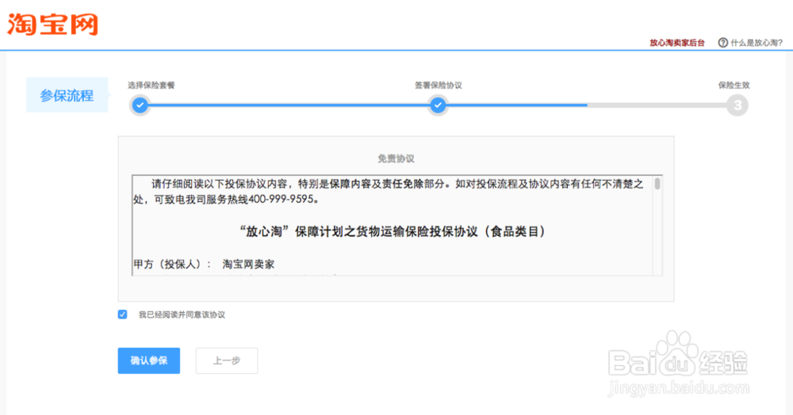
Task: Click the 确认参保 button
Action: pos(149,360)
